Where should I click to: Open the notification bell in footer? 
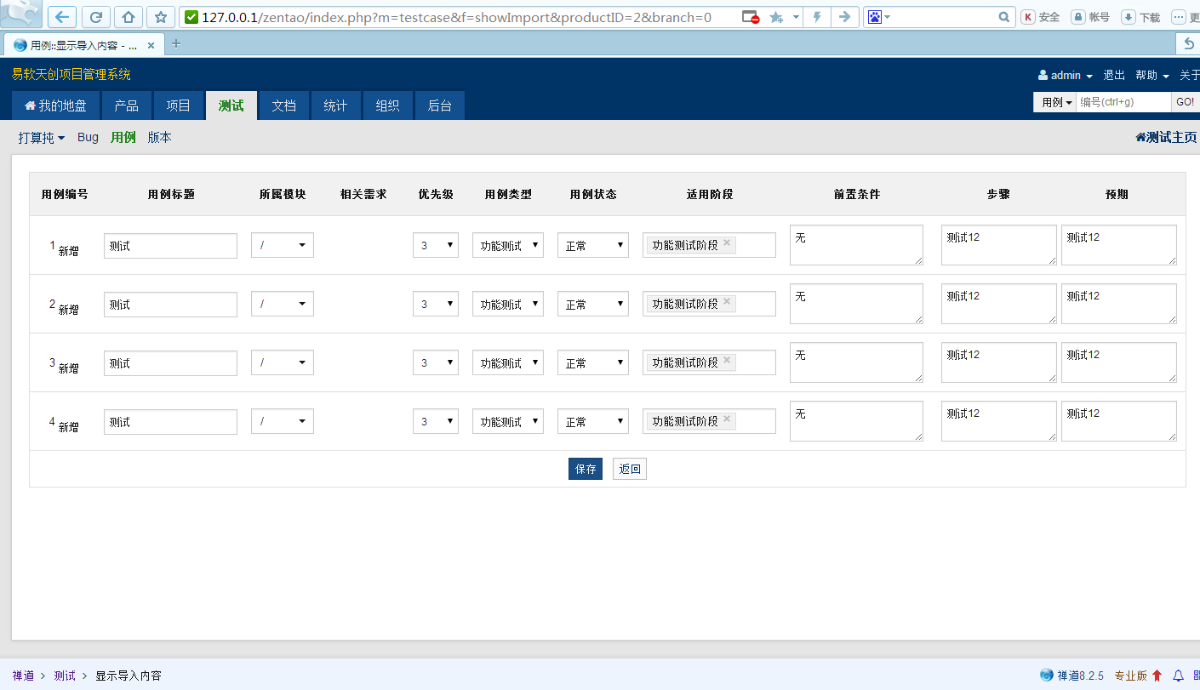(1178, 676)
